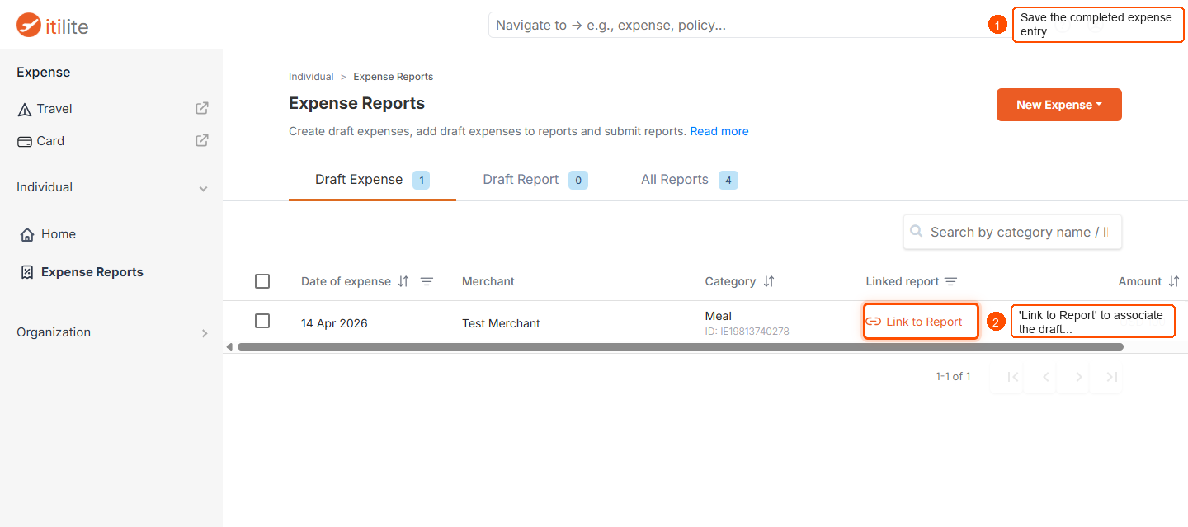Viewport: 1188px width, 527px height.
Task: Click the chain link icon for Test Merchant
Action: click(x=874, y=322)
